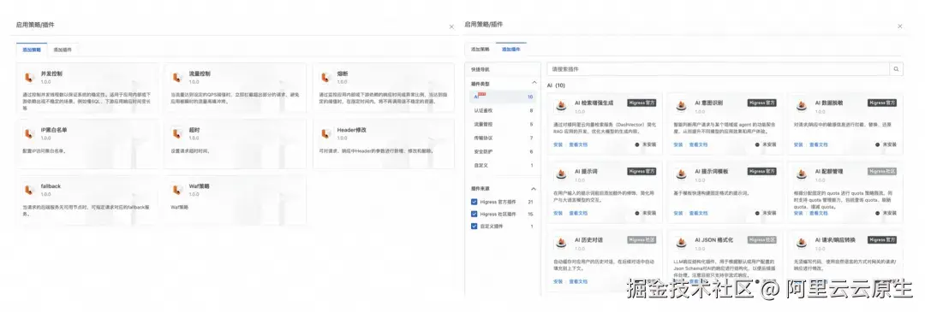Choose the Waf策略 card icon
Viewport: 925px width, 312px height.
[177, 190]
